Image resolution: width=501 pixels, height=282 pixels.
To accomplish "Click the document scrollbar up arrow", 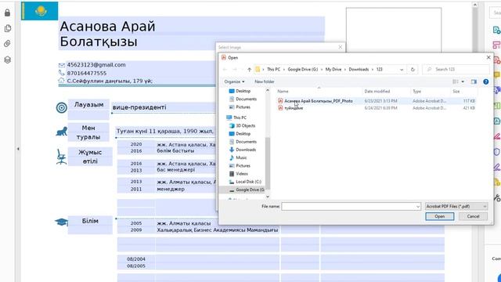I will [x=475, y=5].
